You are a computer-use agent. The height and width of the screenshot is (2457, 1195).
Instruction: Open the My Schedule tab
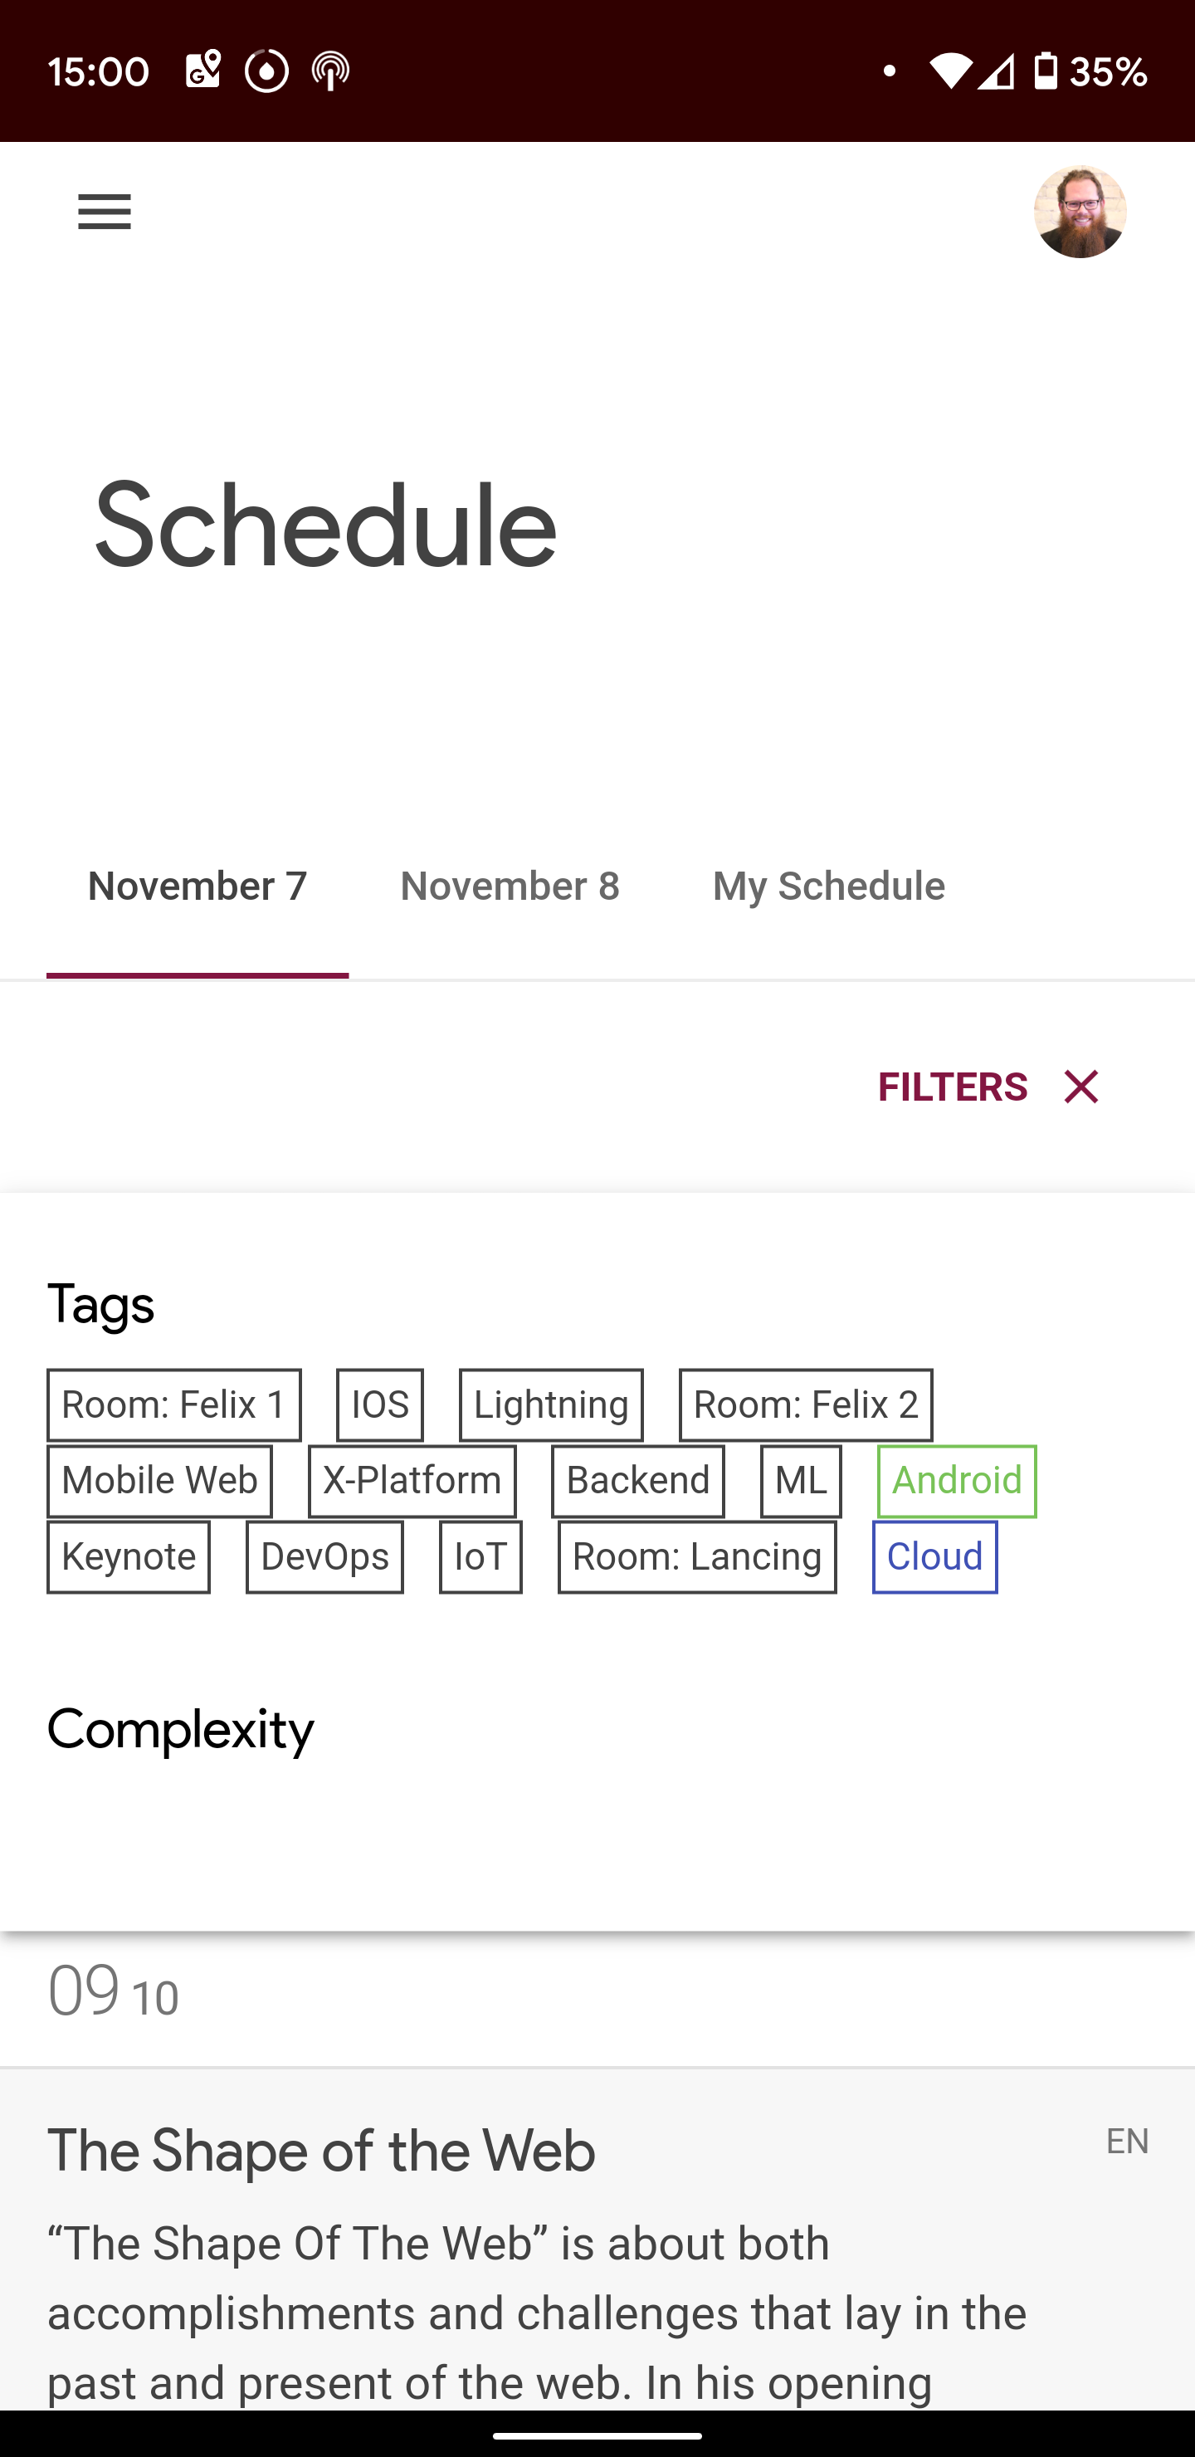(827, 885)
